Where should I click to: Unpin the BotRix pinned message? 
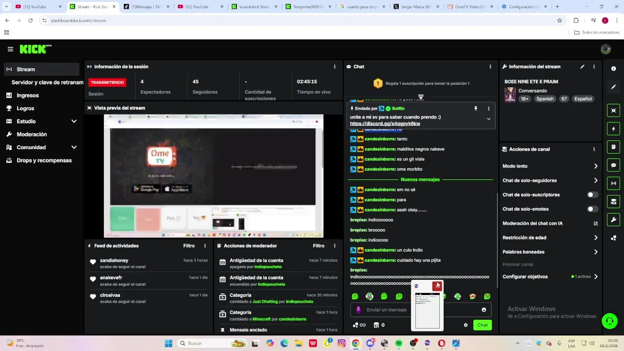[476, 109]
